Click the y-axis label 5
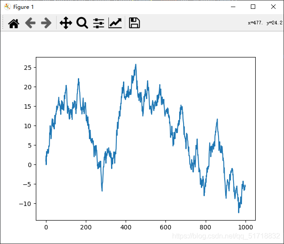284x244 pixels. [30, 145]
